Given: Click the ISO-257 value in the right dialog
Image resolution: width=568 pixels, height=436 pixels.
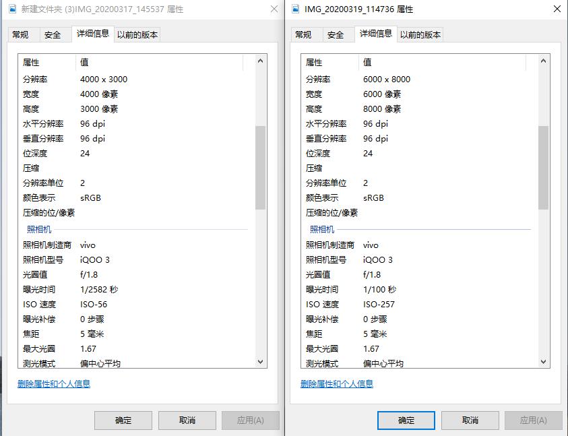Looking at the screenshot, I should click(x=377, y=304).
